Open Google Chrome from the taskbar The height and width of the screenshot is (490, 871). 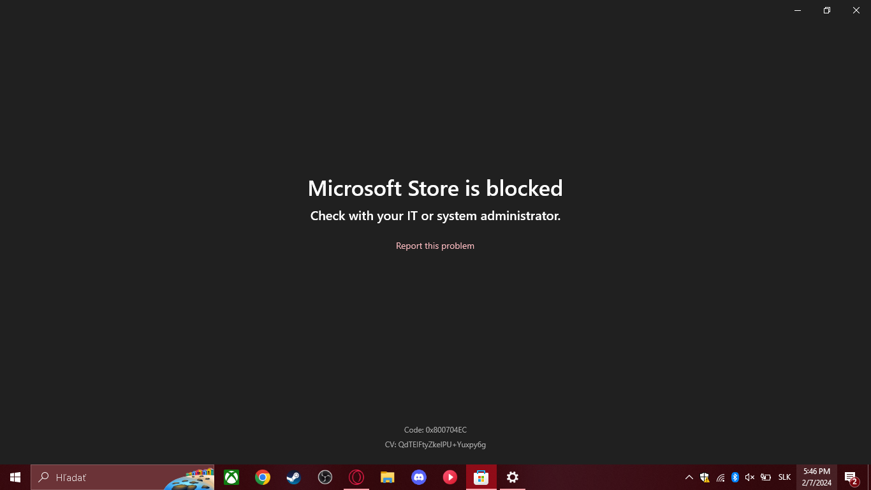(x=263, y=477)
